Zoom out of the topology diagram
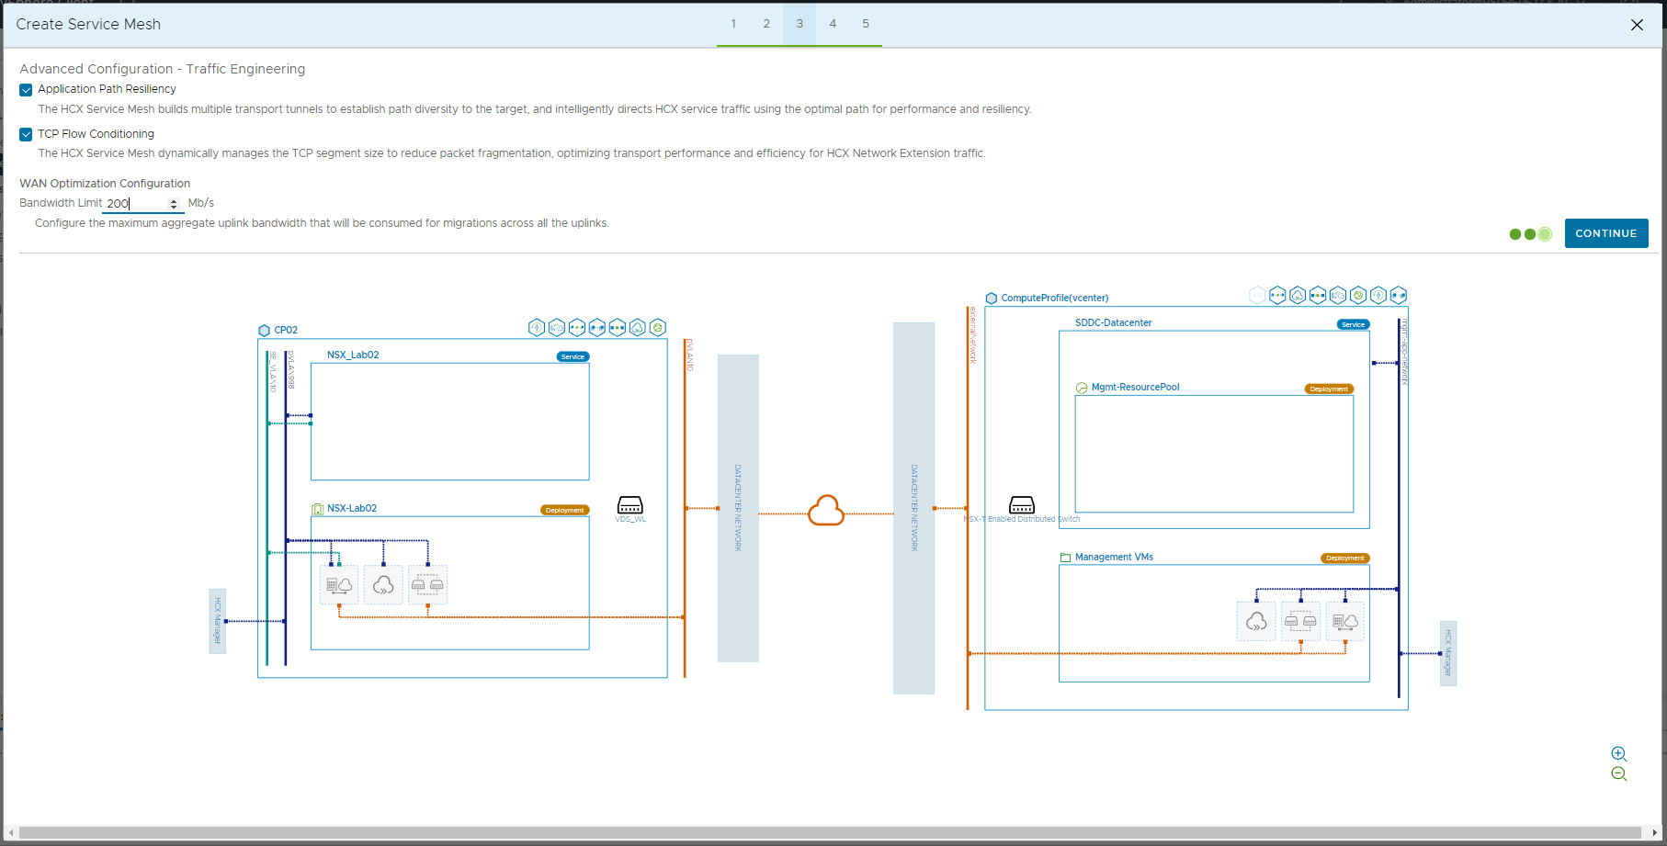The image size is (1667, 846). point(1619,774)
